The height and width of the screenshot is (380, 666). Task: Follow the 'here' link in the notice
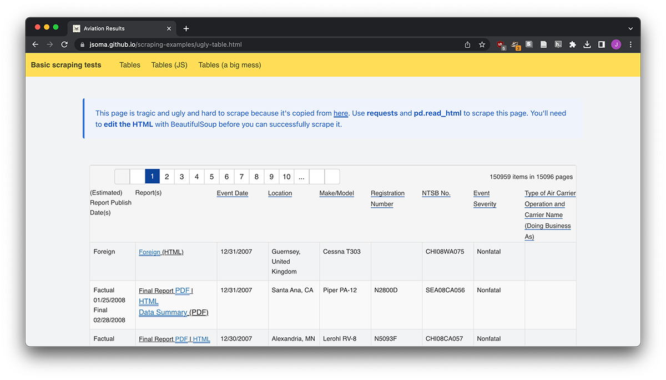(341, 113)
